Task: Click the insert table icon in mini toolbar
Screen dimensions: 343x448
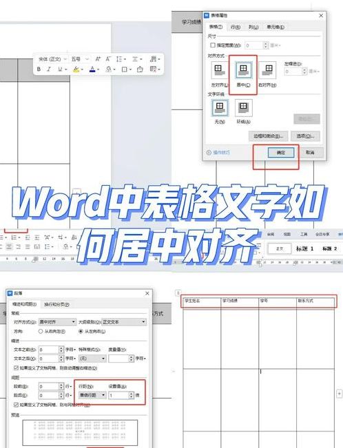Action: pyautogui.click(x=154, y=59)
